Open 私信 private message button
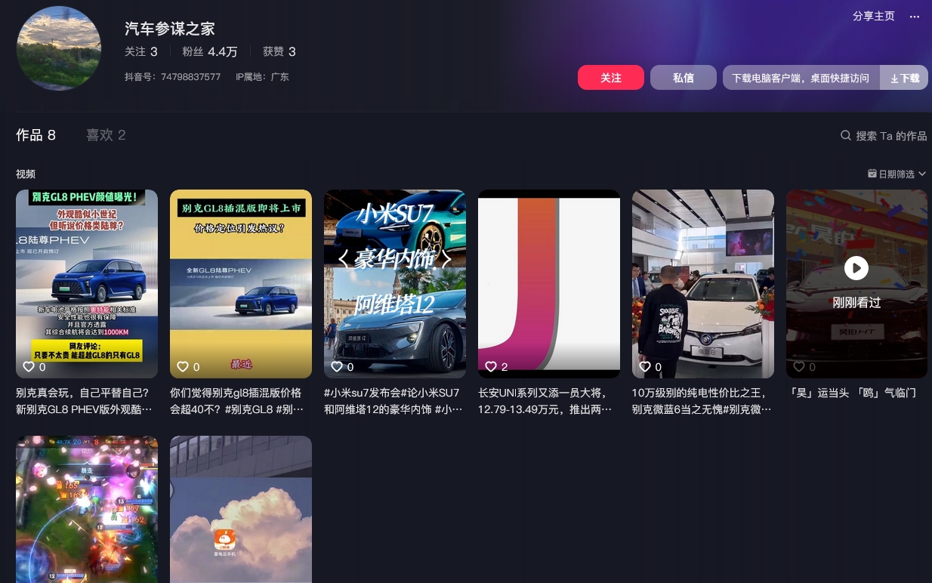The height and width of the screenshot is (583, 932). (684, 78)
